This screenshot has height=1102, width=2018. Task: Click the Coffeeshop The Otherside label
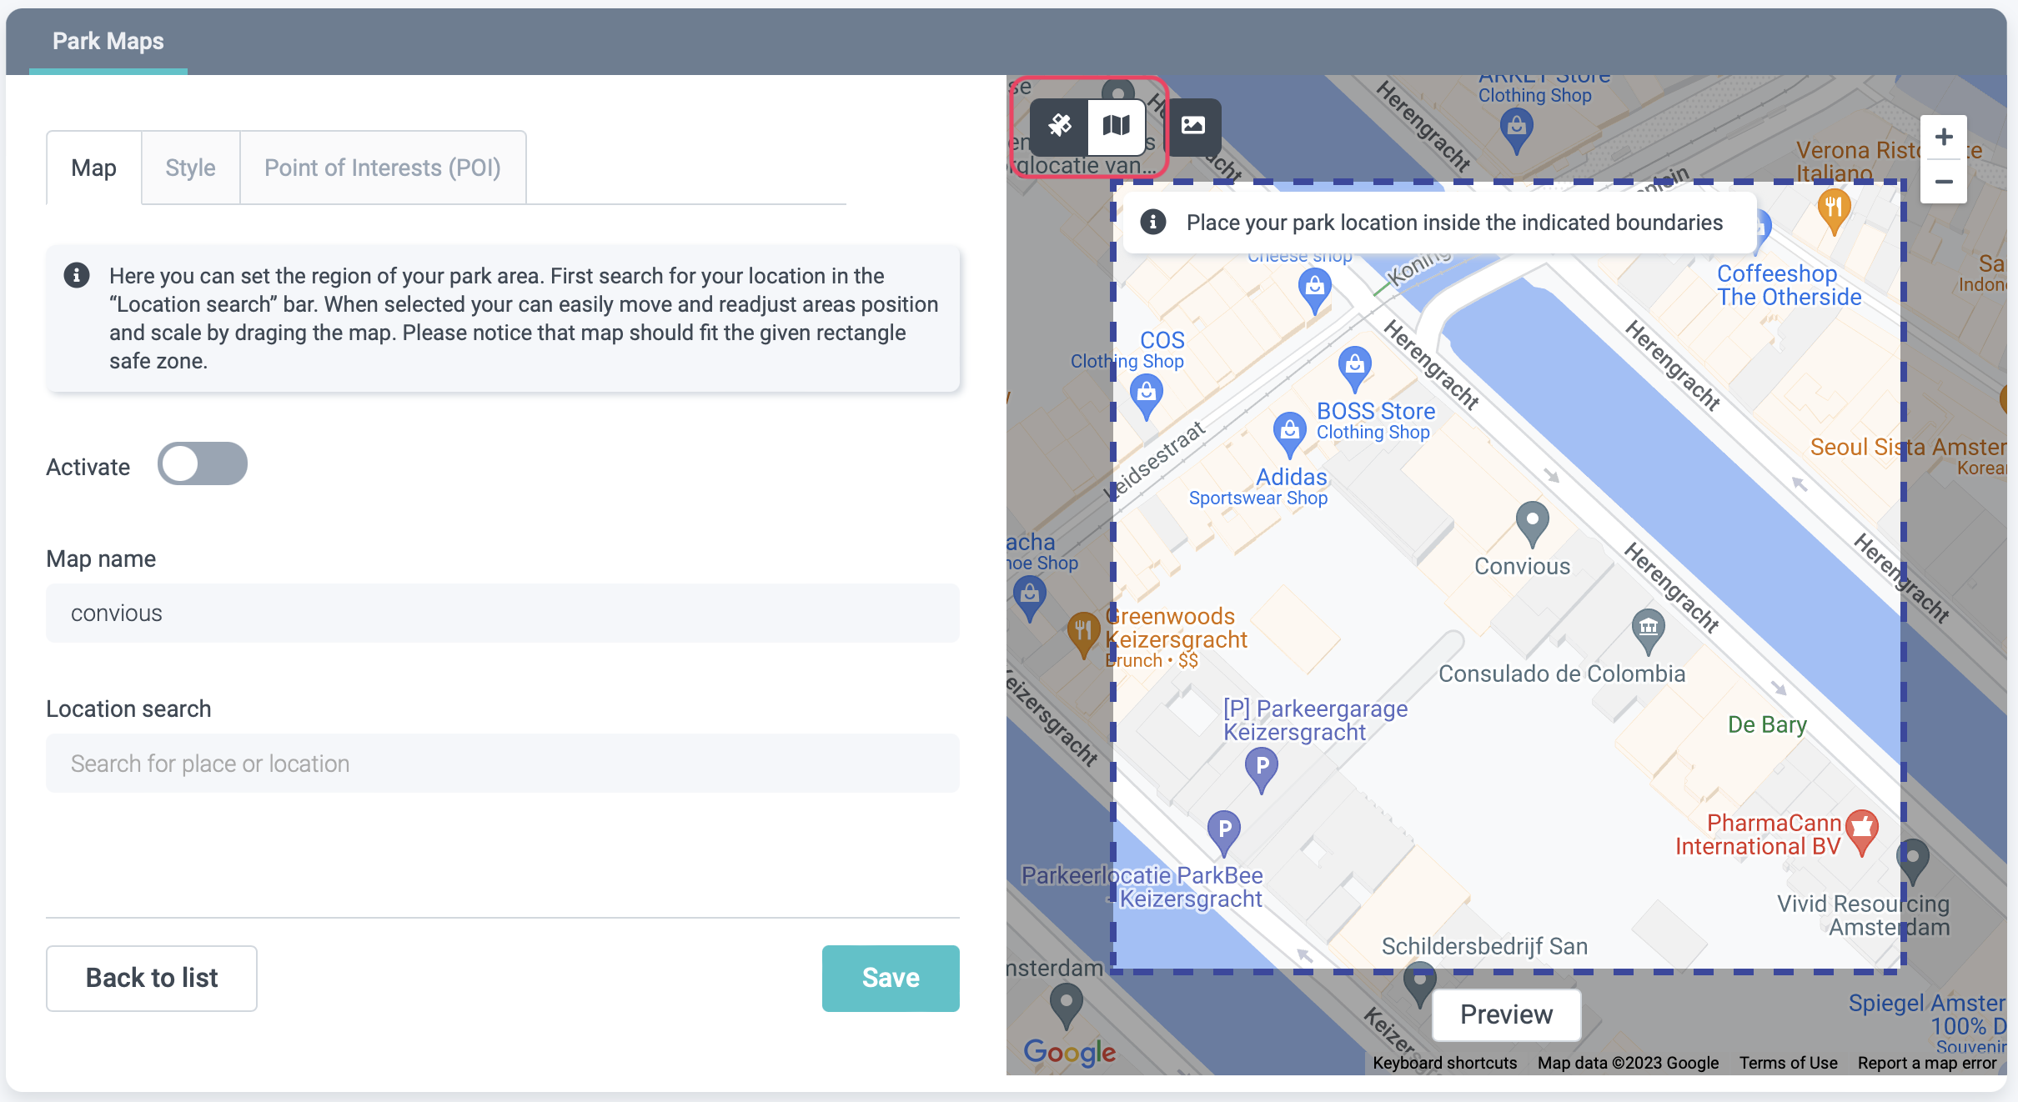(x=1789, y=285)
